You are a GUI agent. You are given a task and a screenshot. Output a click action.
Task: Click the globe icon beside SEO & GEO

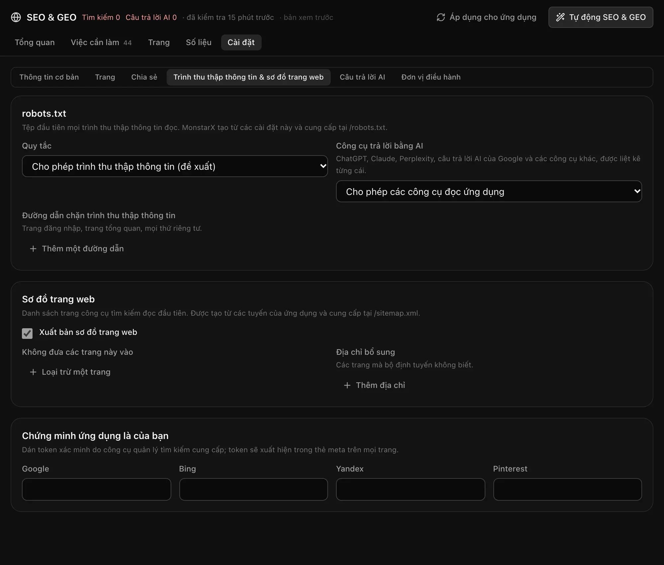tap(16, 17)
